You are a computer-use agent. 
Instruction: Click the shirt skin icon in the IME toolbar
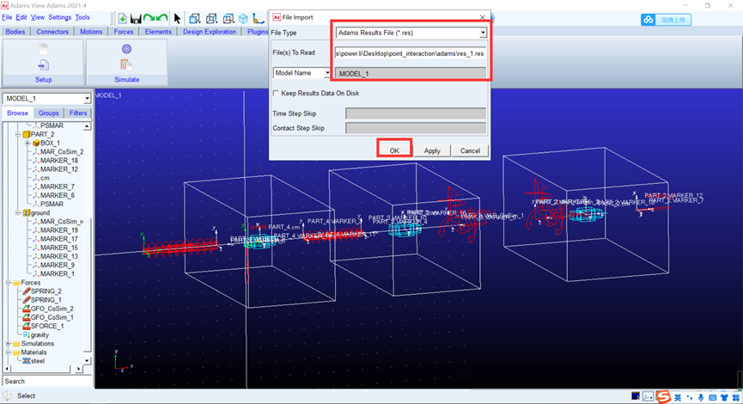pyautogui.click(x=724, y=397)
